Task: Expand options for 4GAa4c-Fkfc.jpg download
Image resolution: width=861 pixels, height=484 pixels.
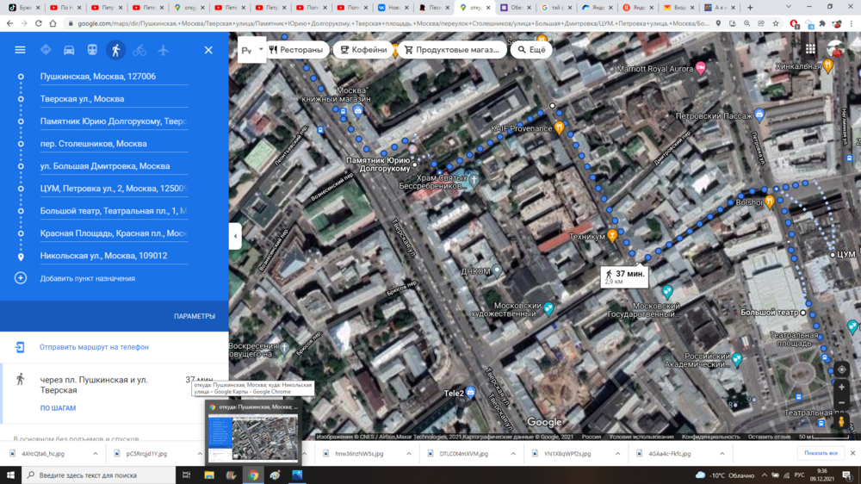Action: click(x=722, y=454)
